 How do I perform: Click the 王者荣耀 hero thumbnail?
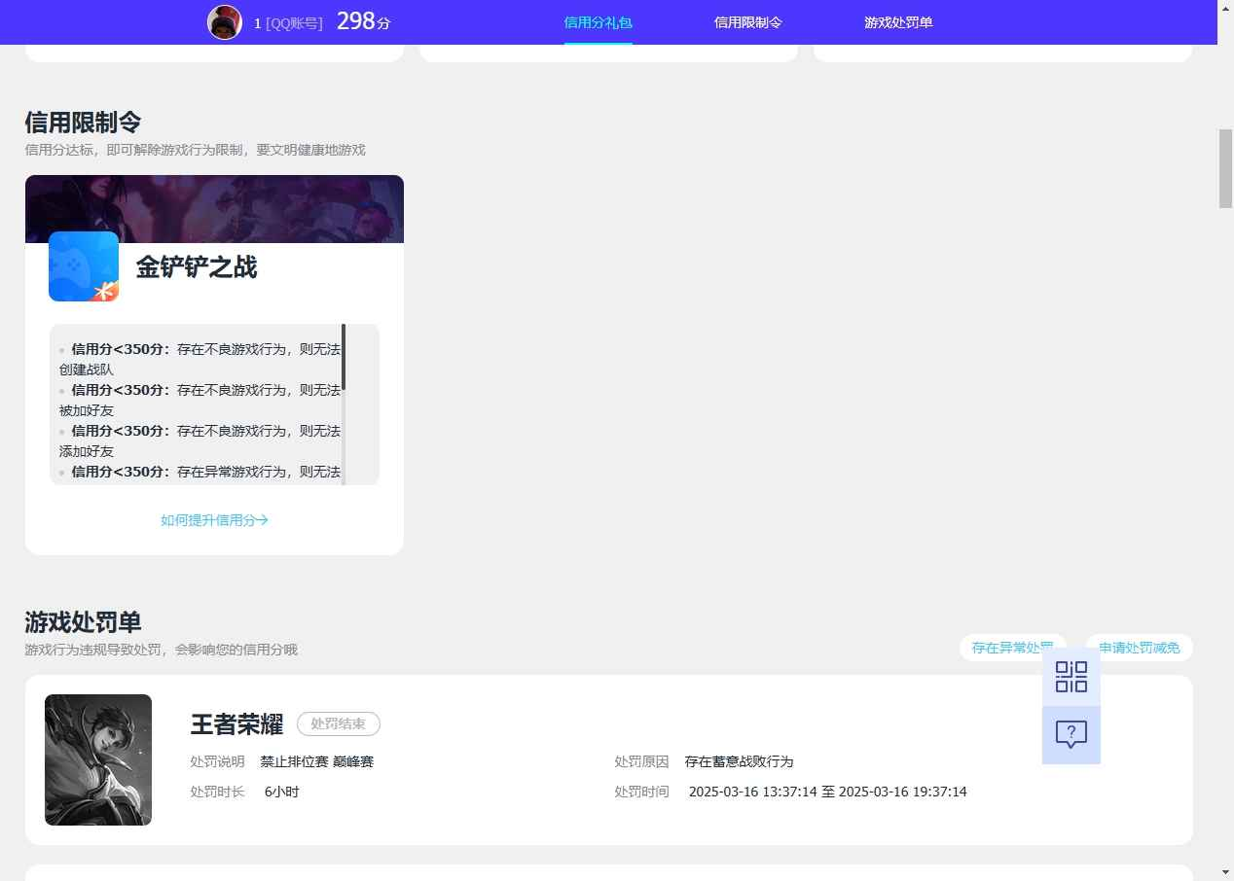pyautogui.click(x=98, y=759)
